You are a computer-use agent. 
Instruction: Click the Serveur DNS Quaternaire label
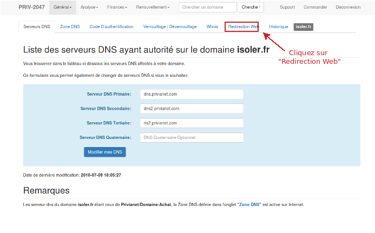tap(106, 138)
